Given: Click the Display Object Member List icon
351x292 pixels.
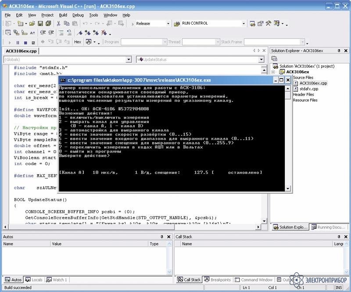Looking at the screenshot, I should [8, 33].
